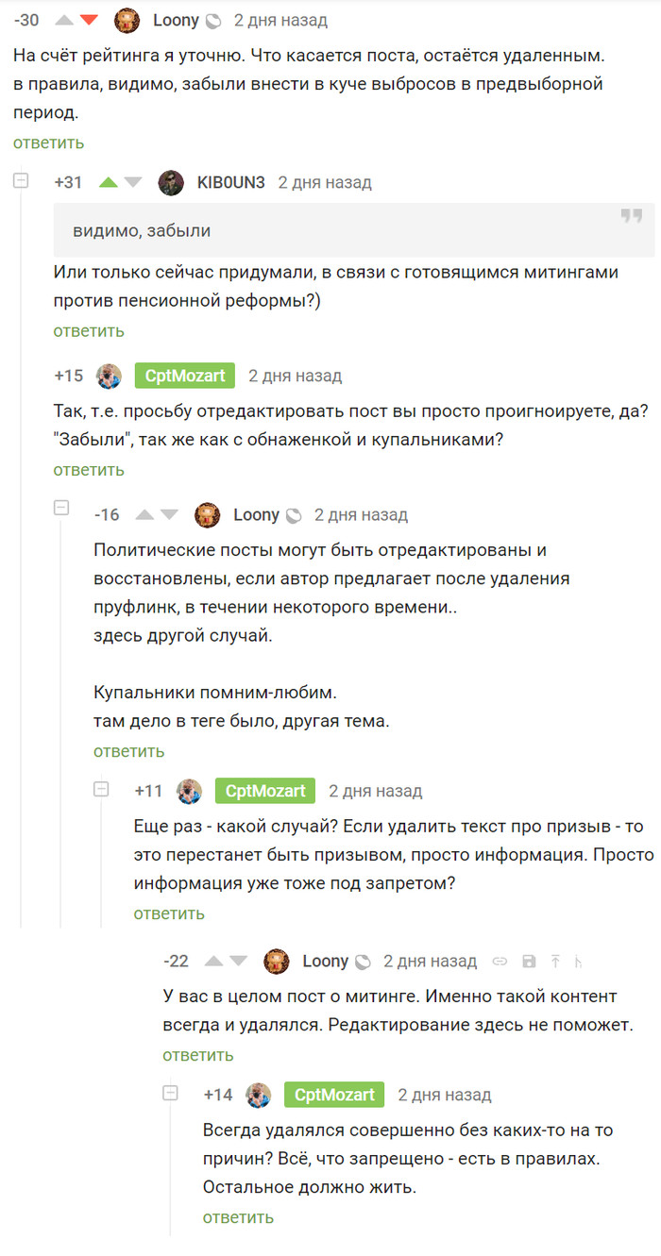The width and height of the screenshot is (661, 1256).
Task: Upvote Loony's top comment rated -30
Action: (64, 20)
